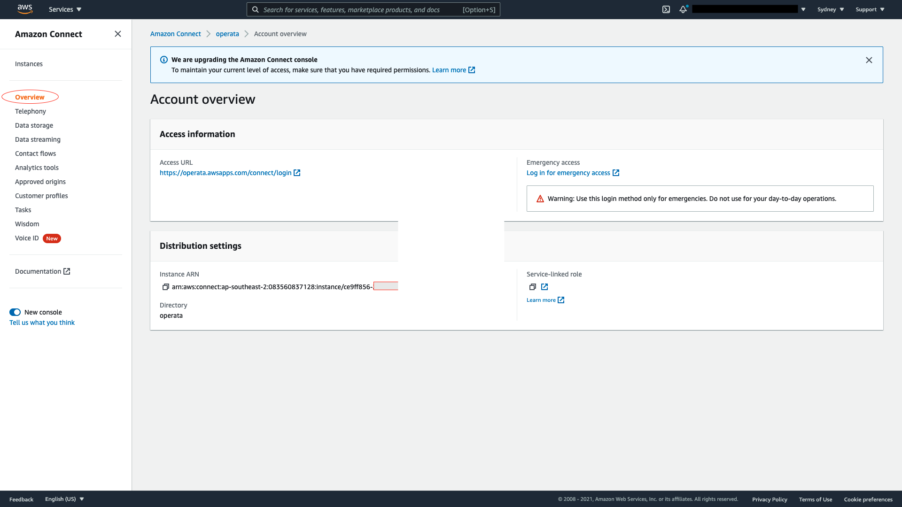Open the operata access URL link
The image size is (902, 507).
point(225,173)
